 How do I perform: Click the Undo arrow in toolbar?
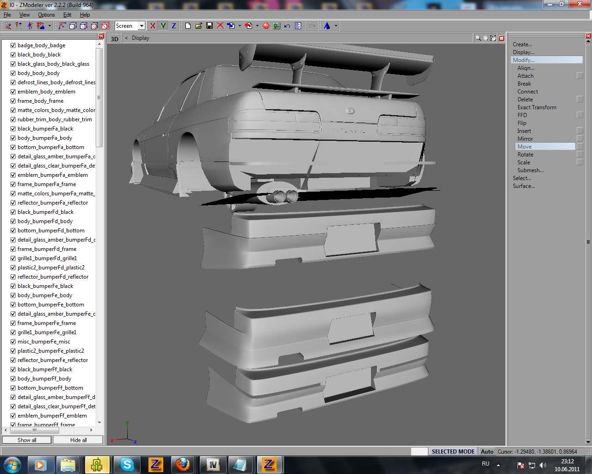[287, 26]
